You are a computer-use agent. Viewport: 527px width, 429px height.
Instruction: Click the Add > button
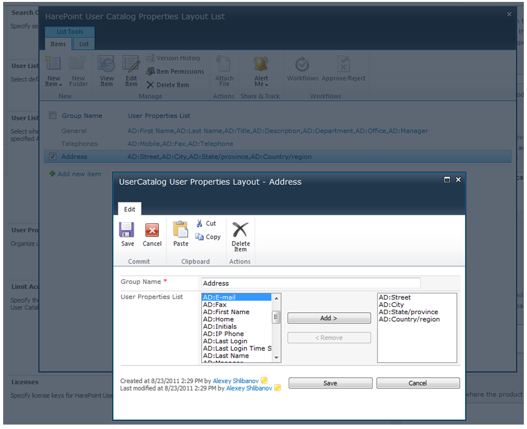pyautogui.click(x=329, y=318)
